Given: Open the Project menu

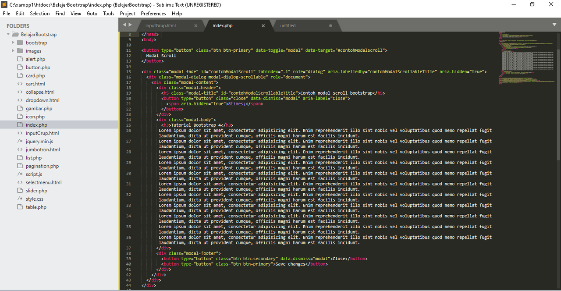Looking at the screenshot, I should click(128, 14).
